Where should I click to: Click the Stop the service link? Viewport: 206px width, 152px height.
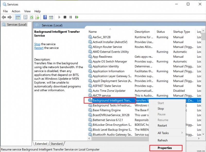click(37, 44)
